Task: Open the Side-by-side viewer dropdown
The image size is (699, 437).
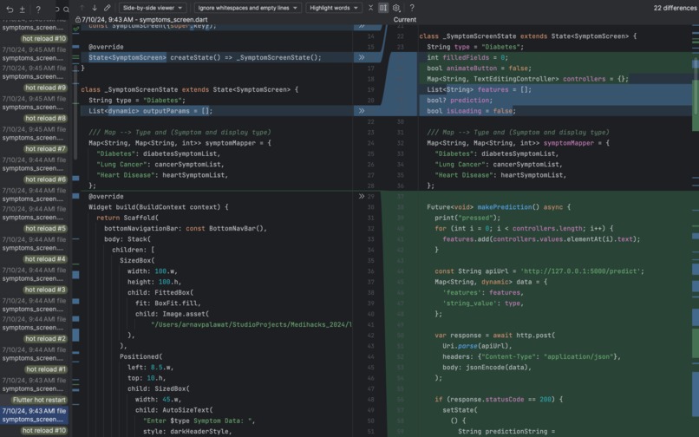Action: (x=153, y=8)
